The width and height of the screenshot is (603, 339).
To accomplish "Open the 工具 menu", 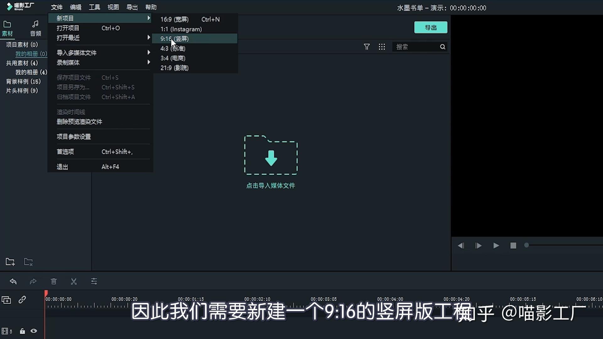I will (95, 7).
